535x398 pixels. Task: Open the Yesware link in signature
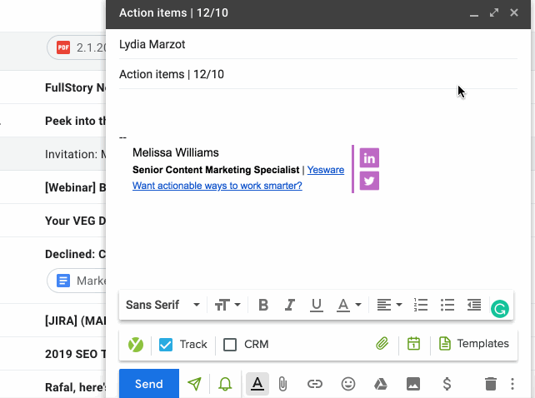click(x=326, y=170)
